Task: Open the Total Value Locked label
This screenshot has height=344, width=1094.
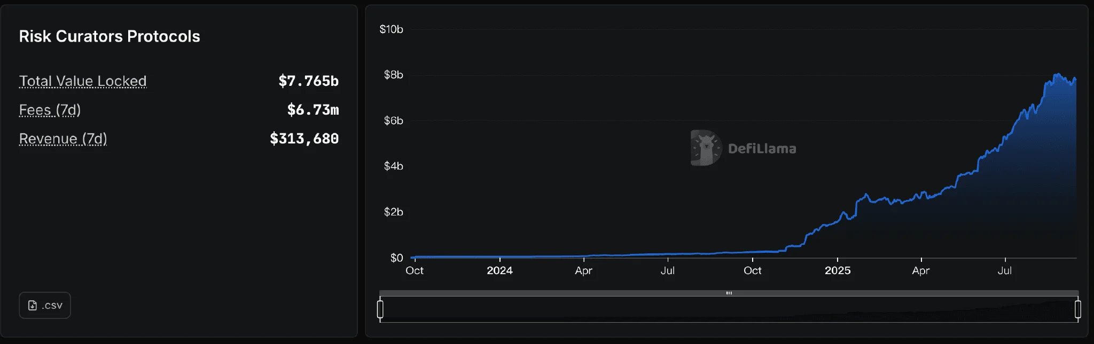Action: 83,81
